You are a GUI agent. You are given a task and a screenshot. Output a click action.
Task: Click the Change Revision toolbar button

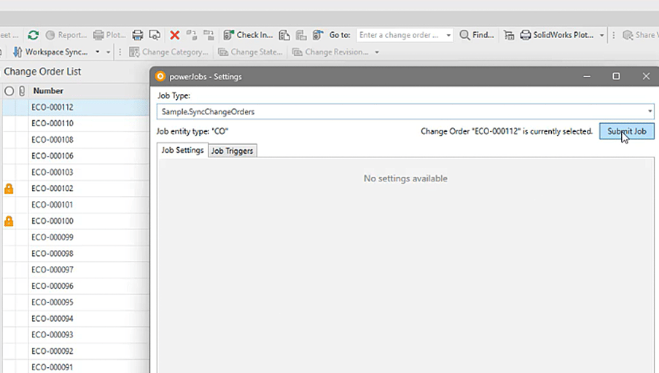[x=330, y=52]
